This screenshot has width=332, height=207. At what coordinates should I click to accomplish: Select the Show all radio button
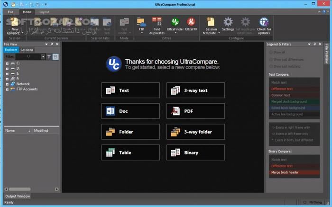point(271,52)
